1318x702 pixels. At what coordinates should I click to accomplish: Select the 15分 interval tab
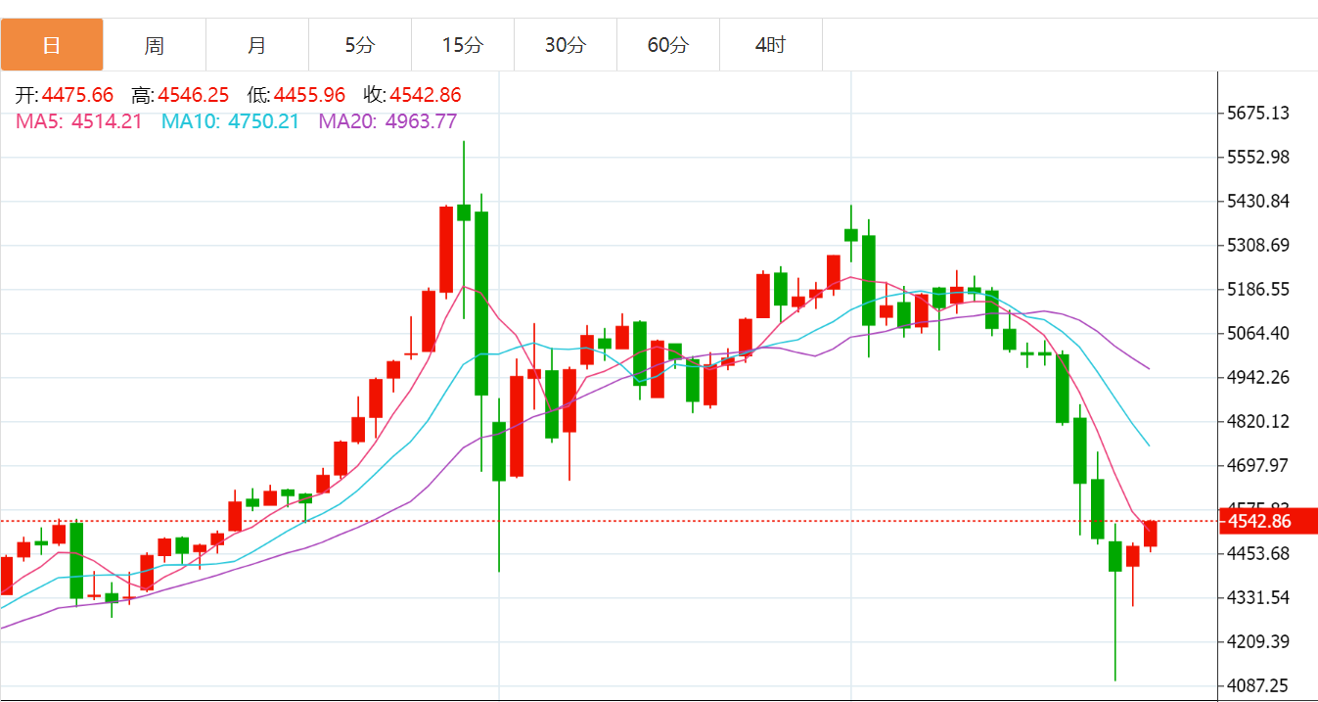tap(463, 45)
